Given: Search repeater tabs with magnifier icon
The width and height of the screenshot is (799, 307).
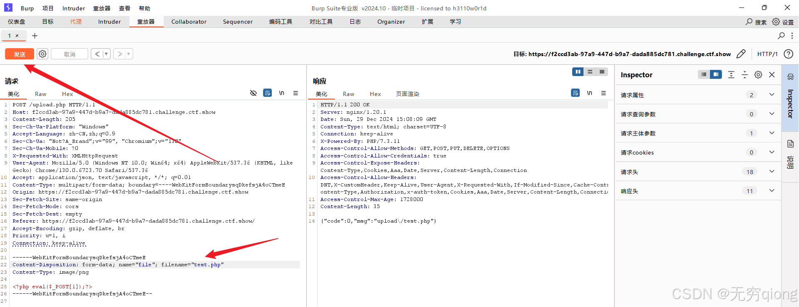Looking at the screenshot, I should pyautogui.click(x=781, y=36).
